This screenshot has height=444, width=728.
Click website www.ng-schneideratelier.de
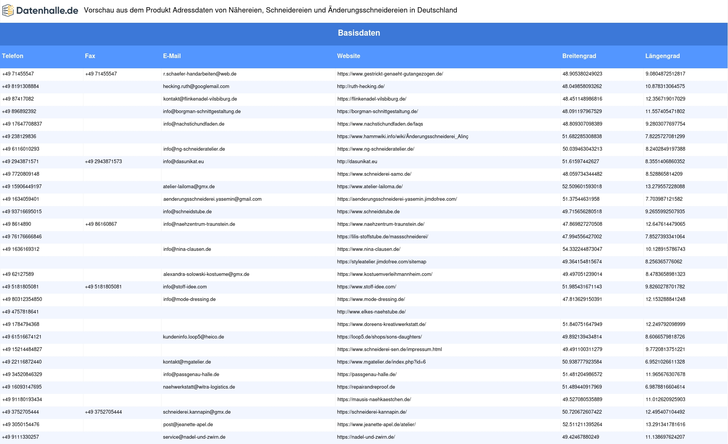pyautogui.click(x=376, y=149)
